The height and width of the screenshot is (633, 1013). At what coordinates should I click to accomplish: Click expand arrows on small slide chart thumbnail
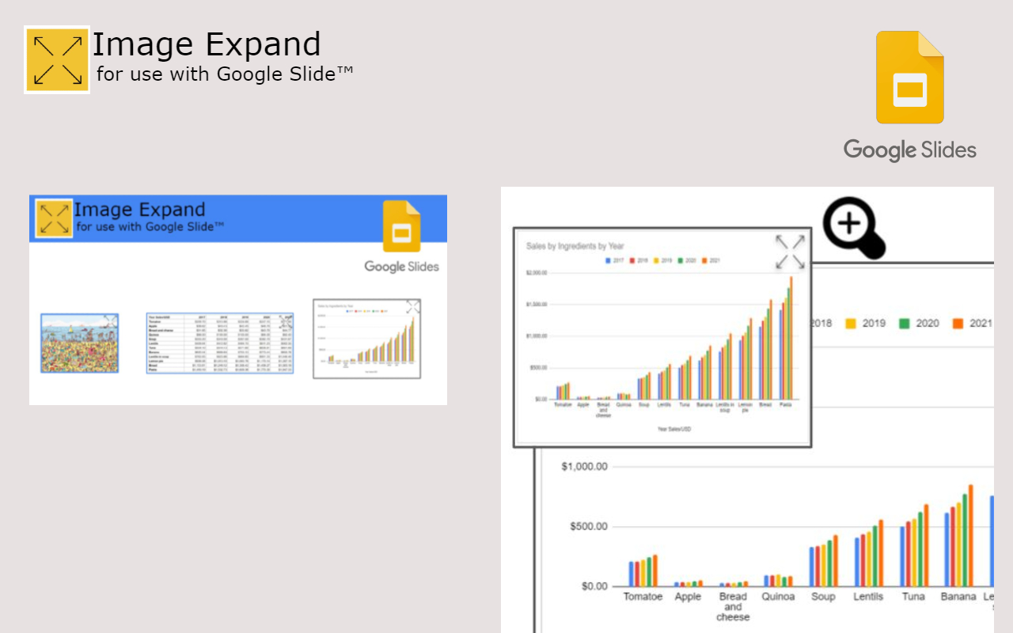coord(413,307)
